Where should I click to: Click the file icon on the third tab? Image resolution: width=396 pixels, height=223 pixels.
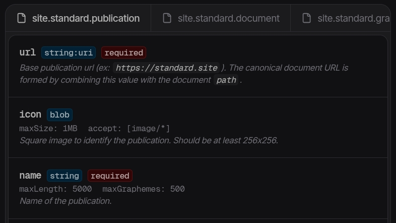(x=306, y=18)
